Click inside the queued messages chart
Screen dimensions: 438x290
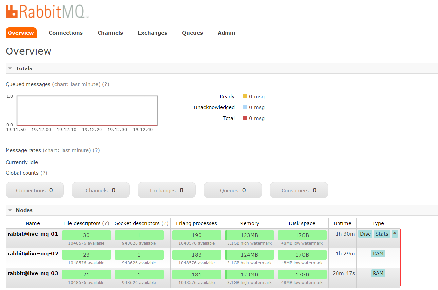pyautogui.click(x=87, y=110)
